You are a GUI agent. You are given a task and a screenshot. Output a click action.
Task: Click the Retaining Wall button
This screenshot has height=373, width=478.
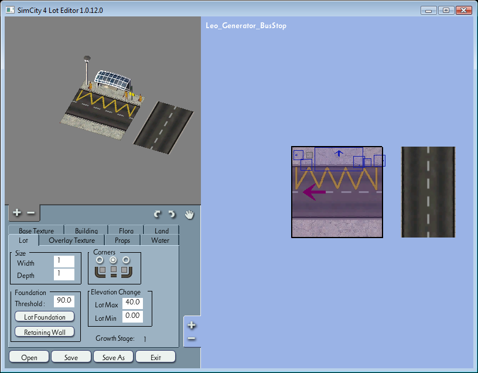pyautogui.click(x=45, y=332)
